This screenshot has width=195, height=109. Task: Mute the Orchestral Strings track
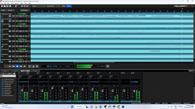pyautogui.click(x=13, y=16)
